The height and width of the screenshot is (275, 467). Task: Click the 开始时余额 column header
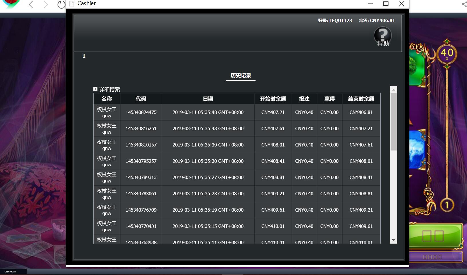[273, 99]
